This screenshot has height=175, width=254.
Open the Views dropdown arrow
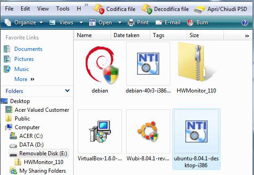click(x=81, y=22)
